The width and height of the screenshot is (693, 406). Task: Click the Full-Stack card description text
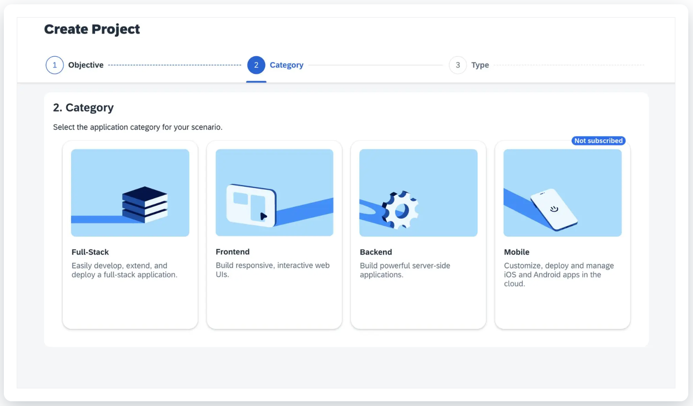(124, 270)
